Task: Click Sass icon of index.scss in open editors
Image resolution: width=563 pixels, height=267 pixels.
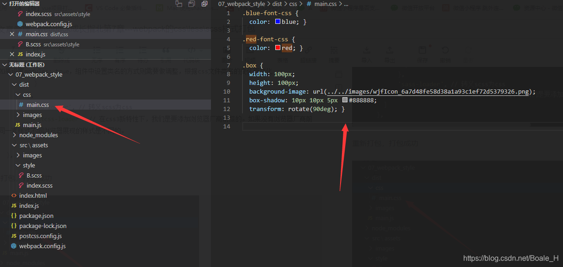Action: pyautogui.click(x=20, y=14)
